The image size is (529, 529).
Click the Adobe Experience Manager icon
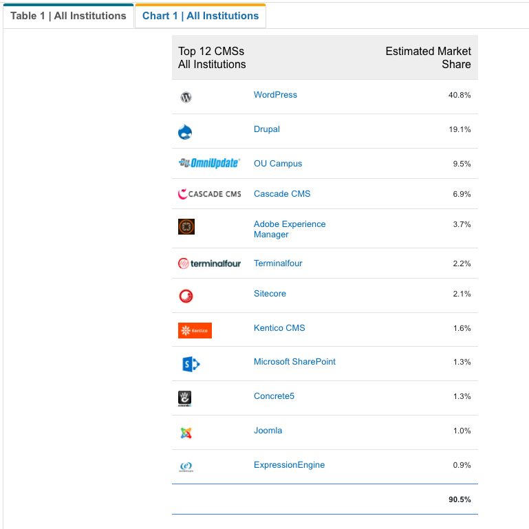(x=186, y=227)
